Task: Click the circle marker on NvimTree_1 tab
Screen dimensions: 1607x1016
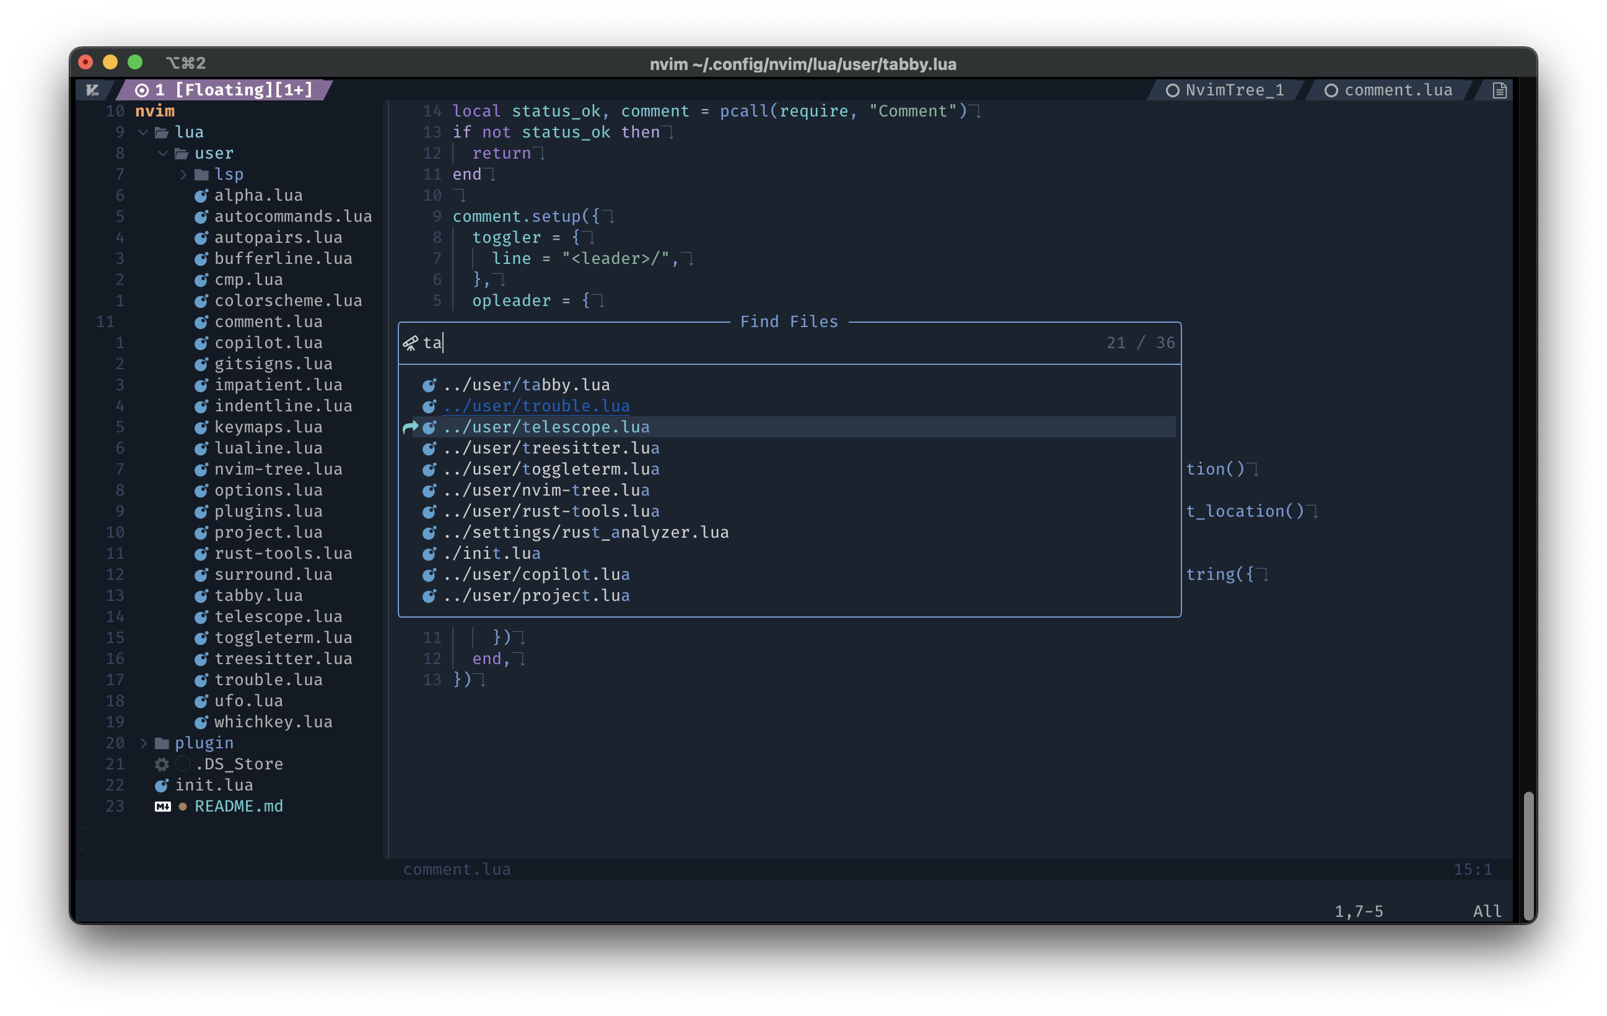Action: click(x=1172, y=90)
